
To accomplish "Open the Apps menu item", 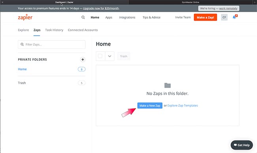I will coord(109,17).
